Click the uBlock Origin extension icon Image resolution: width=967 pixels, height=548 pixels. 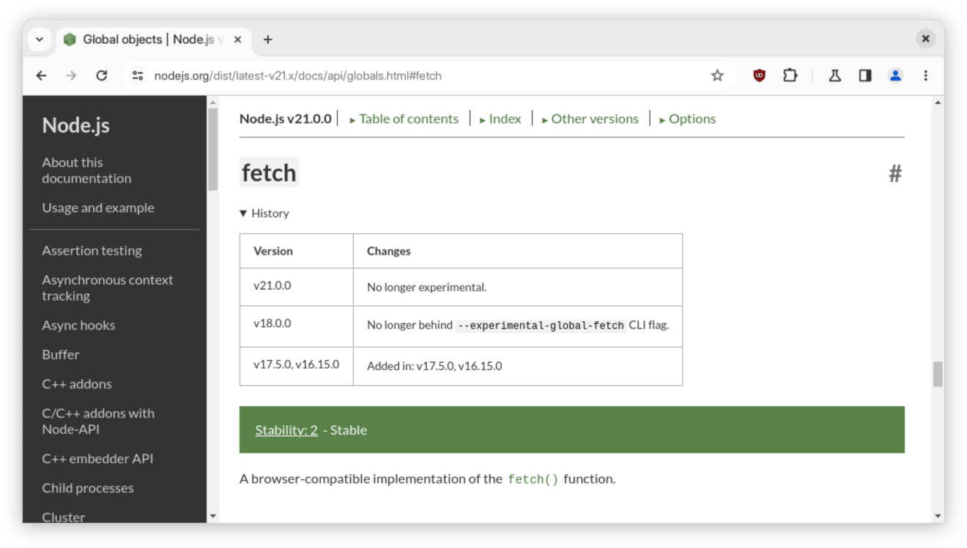(x=759, y=75)
